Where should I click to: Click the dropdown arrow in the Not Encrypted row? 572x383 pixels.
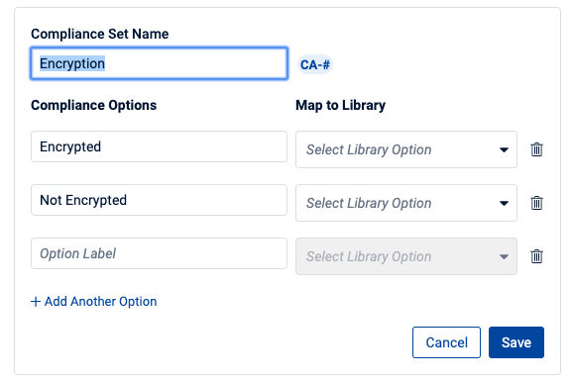tap(504, 203)
